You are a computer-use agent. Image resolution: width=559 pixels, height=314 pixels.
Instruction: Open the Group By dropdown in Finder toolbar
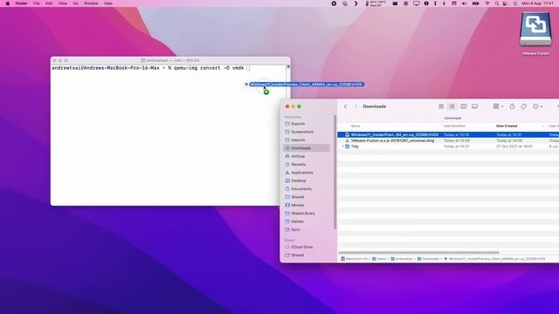point(498,106)
